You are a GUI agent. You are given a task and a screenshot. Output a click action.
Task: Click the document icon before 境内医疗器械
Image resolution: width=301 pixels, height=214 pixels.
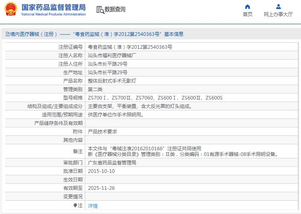coord(8,34)
